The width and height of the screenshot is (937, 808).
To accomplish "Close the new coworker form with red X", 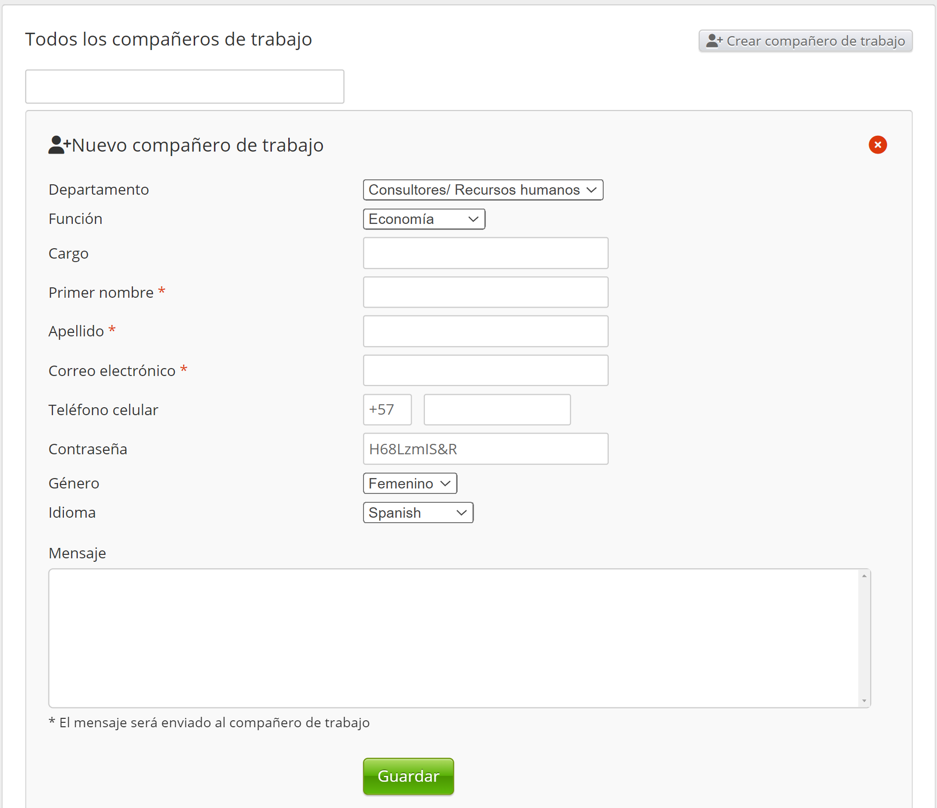I will coord(878,145).
